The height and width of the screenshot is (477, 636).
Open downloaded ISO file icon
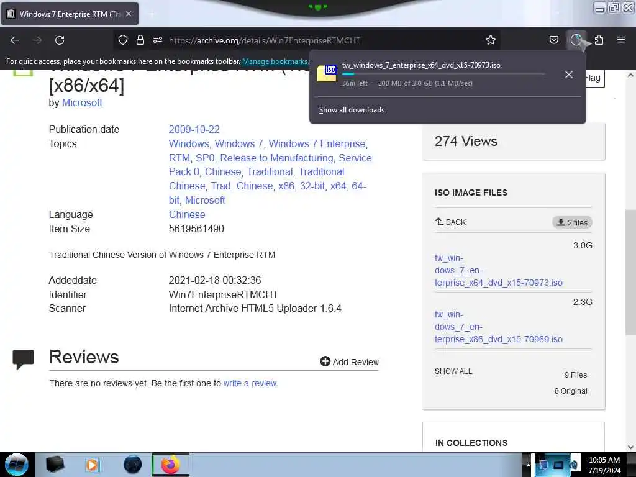tap(327, 74)
